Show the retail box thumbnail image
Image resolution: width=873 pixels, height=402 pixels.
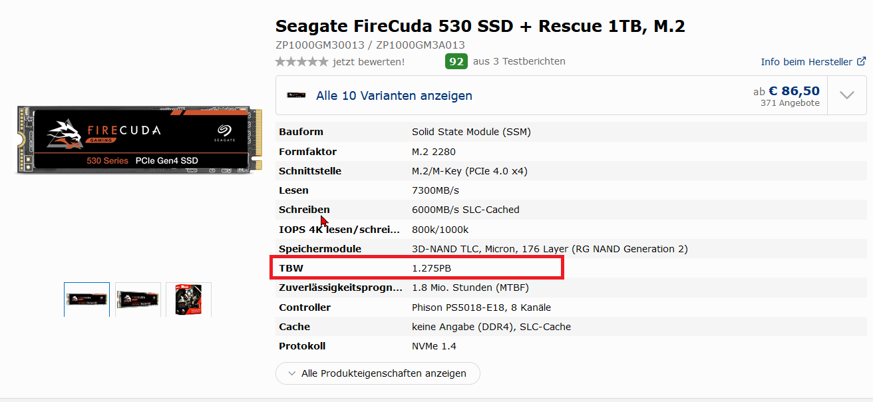pos(188,300)
